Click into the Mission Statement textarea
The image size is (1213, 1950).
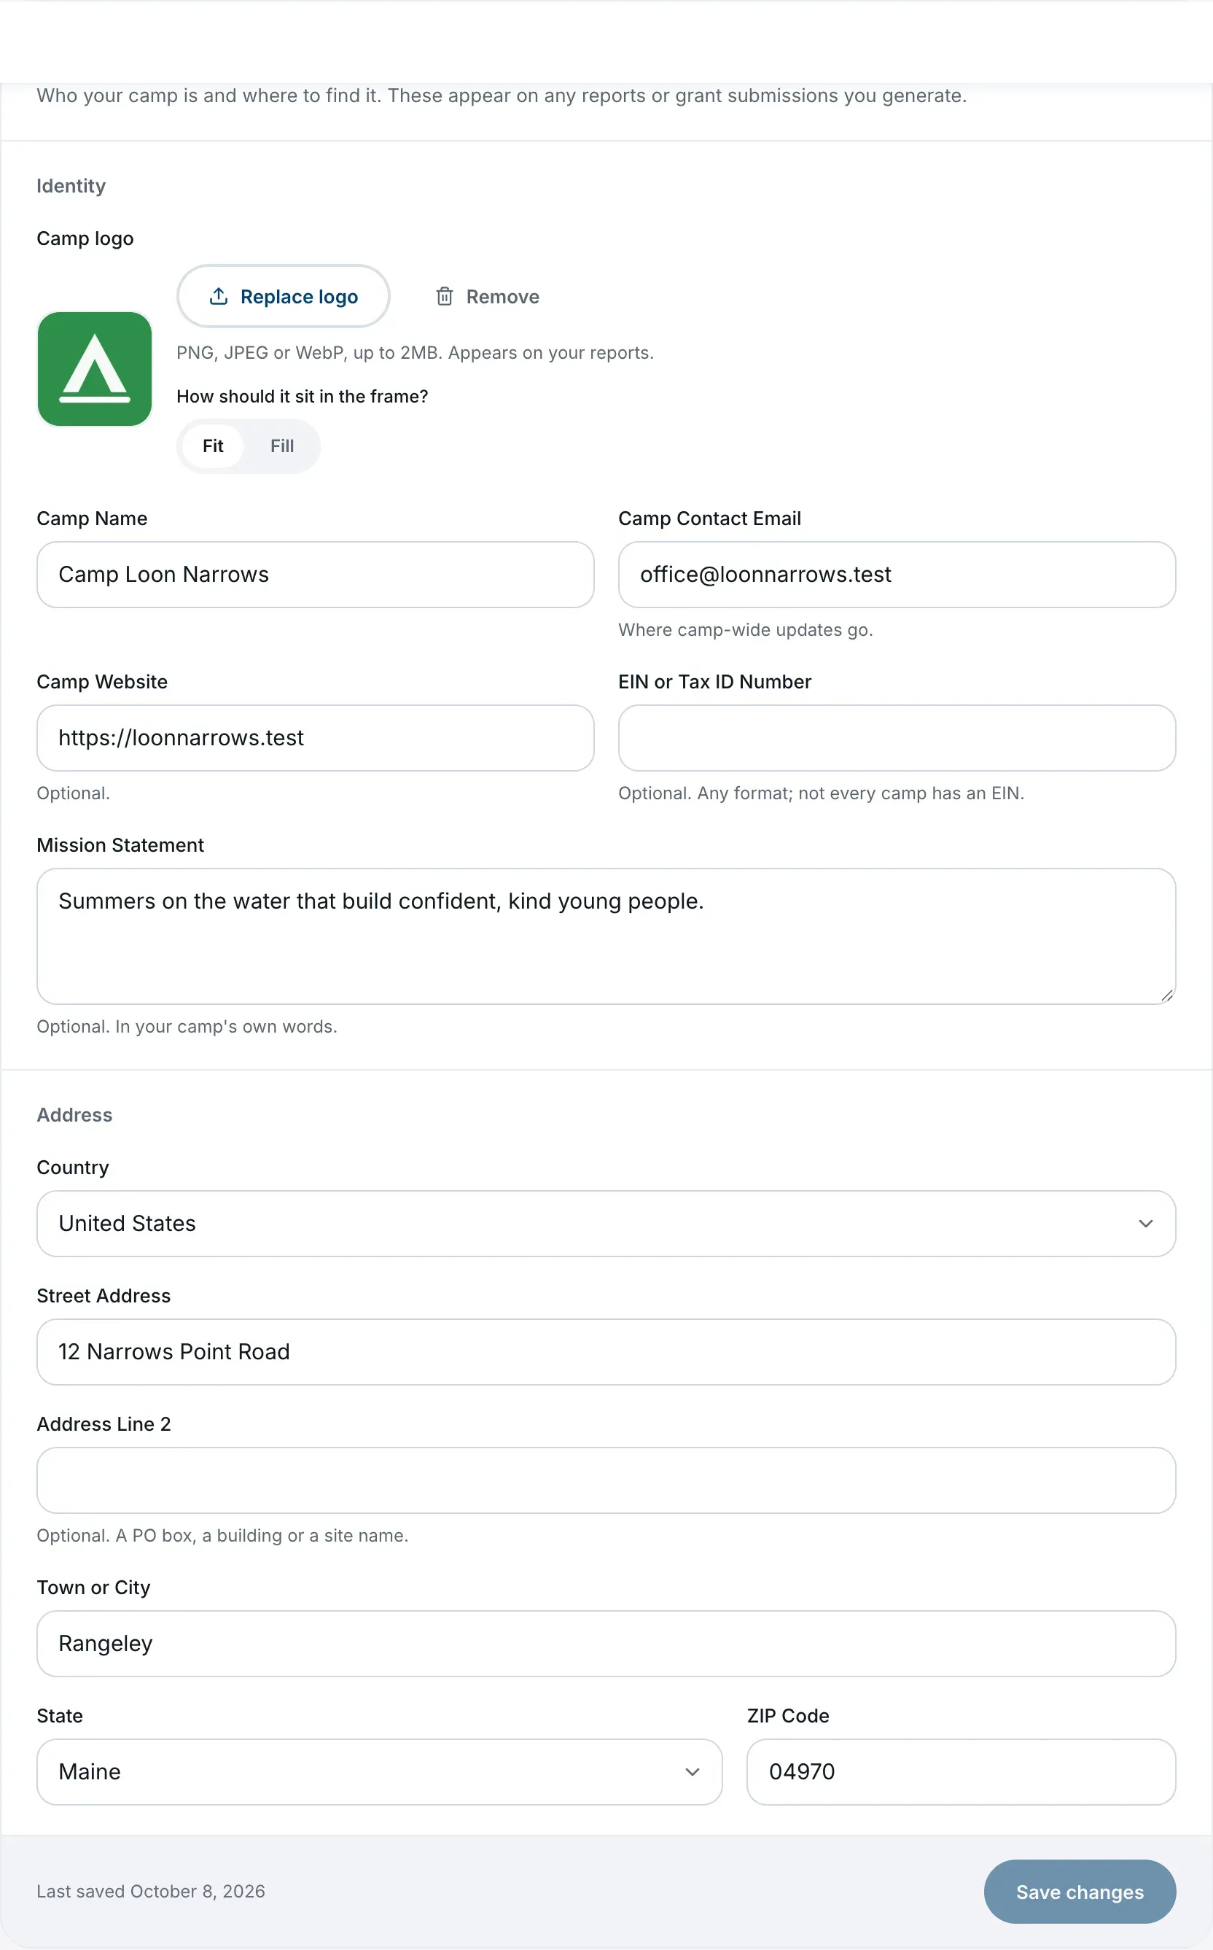pyautogui.click(x=606, y=936)
